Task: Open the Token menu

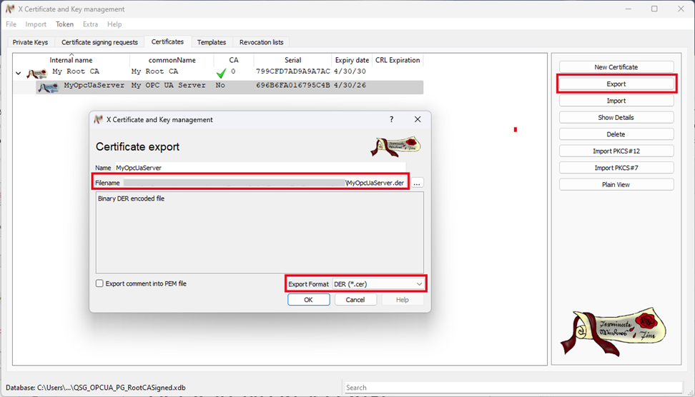Action: coord(64,24)
